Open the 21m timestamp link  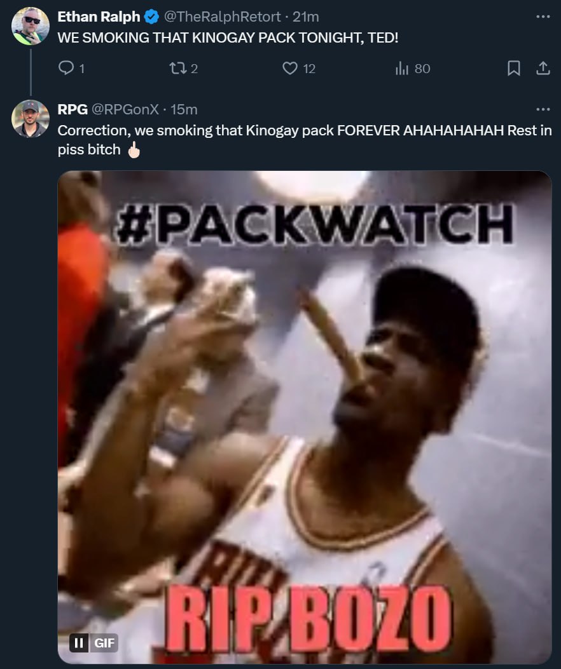point(306,17)
